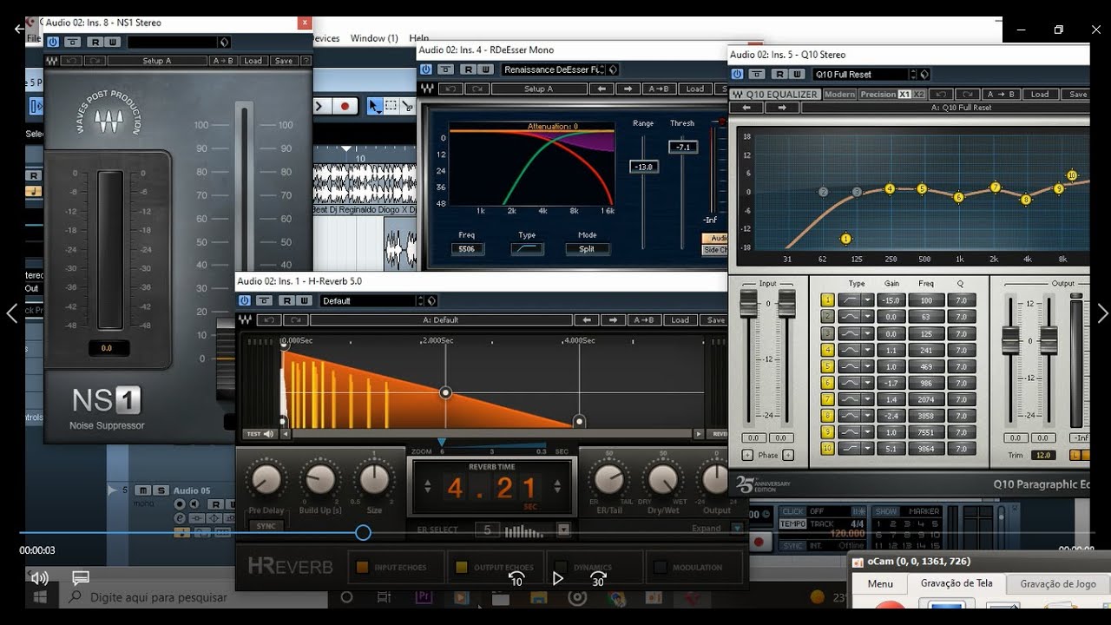Viewport: 1111px width, 625px height.
Task: Toggle RDeEsser Mode Split button
Action: tap(587, 249)
